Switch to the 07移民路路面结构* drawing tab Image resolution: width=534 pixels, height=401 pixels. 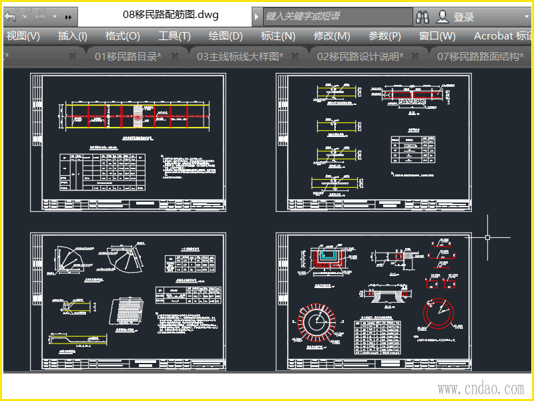click(x=480, y=56)
